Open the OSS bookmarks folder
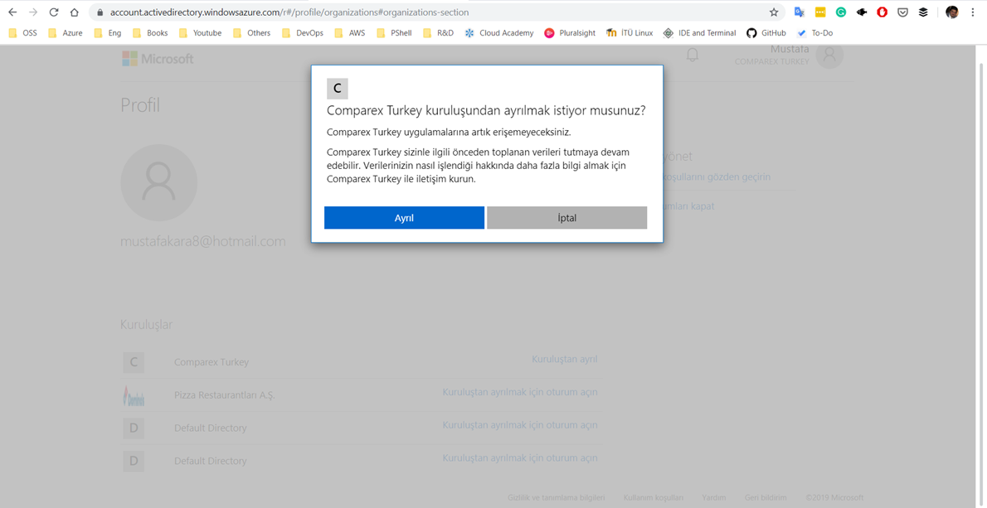Screen dimensions: 987x508 click(x=22, y=32)
